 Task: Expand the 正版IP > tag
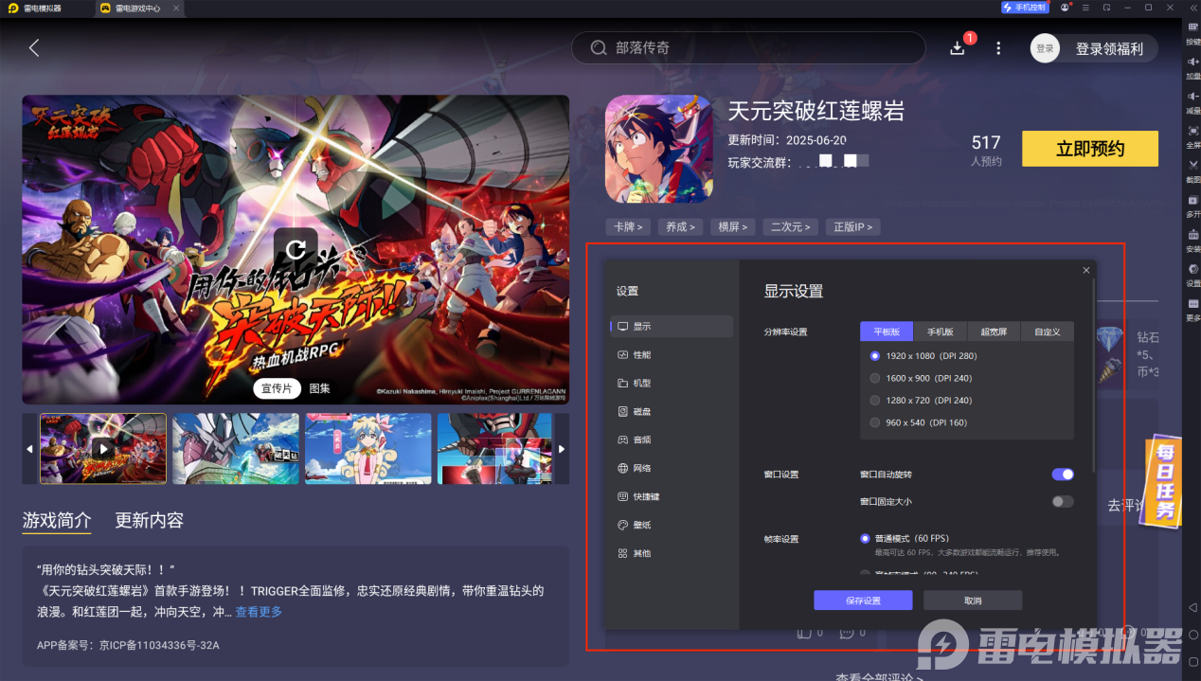(x=853, y=227)
